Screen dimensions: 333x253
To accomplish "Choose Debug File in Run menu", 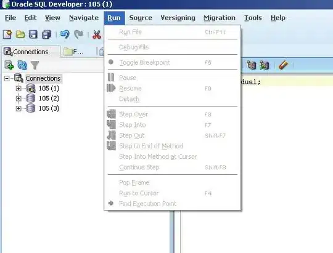I will (172, 47).
